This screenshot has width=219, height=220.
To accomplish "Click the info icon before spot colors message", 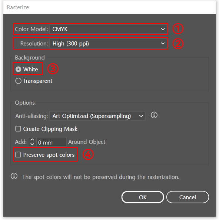I will pos(14,176).
